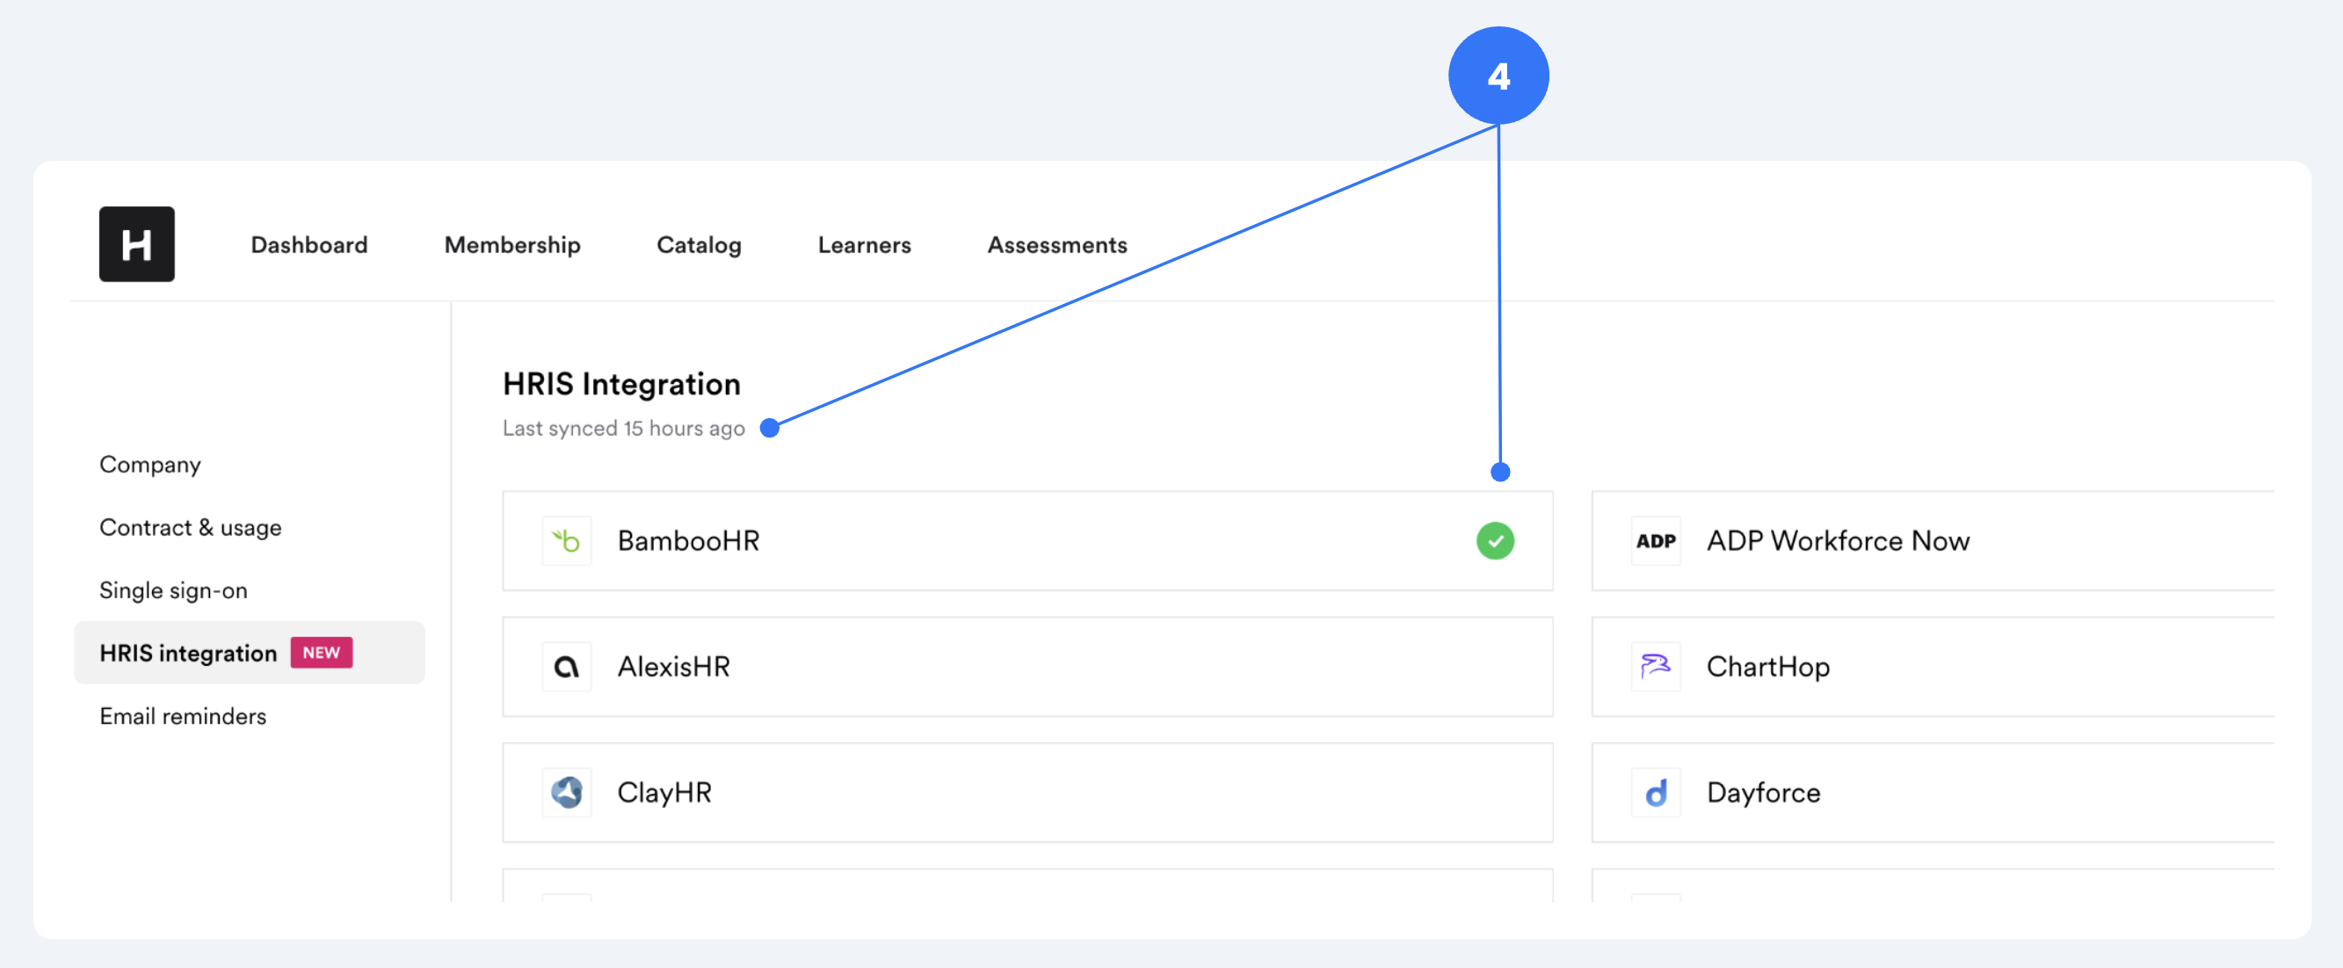Switch to the Learners tab
Image resolution: width=2343 pixels, height=968 pixels.
tap(864, 244)
